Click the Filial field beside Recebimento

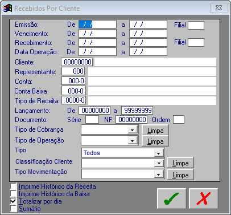196,42
